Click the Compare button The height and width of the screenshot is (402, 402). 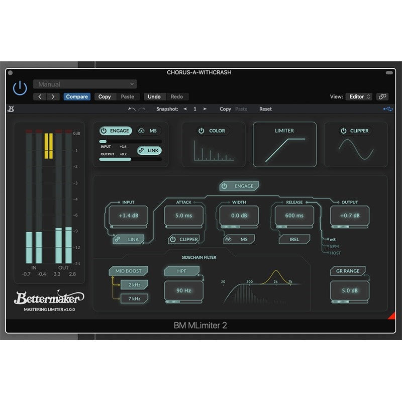tap(77, 96)
